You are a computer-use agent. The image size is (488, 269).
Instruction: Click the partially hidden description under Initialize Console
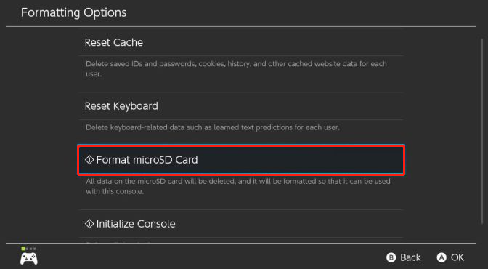tap(118, 241)
